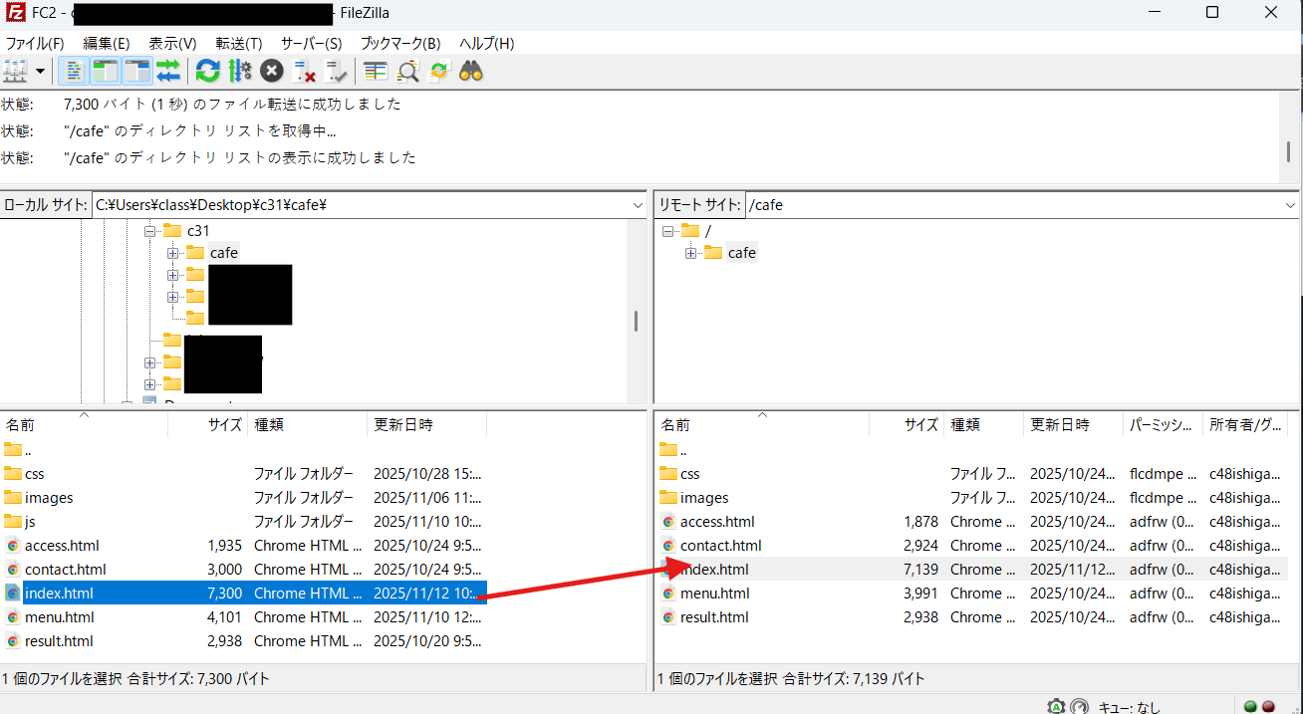Click the binoculars file search icon
1303x714 pixels.
point(471,71)
